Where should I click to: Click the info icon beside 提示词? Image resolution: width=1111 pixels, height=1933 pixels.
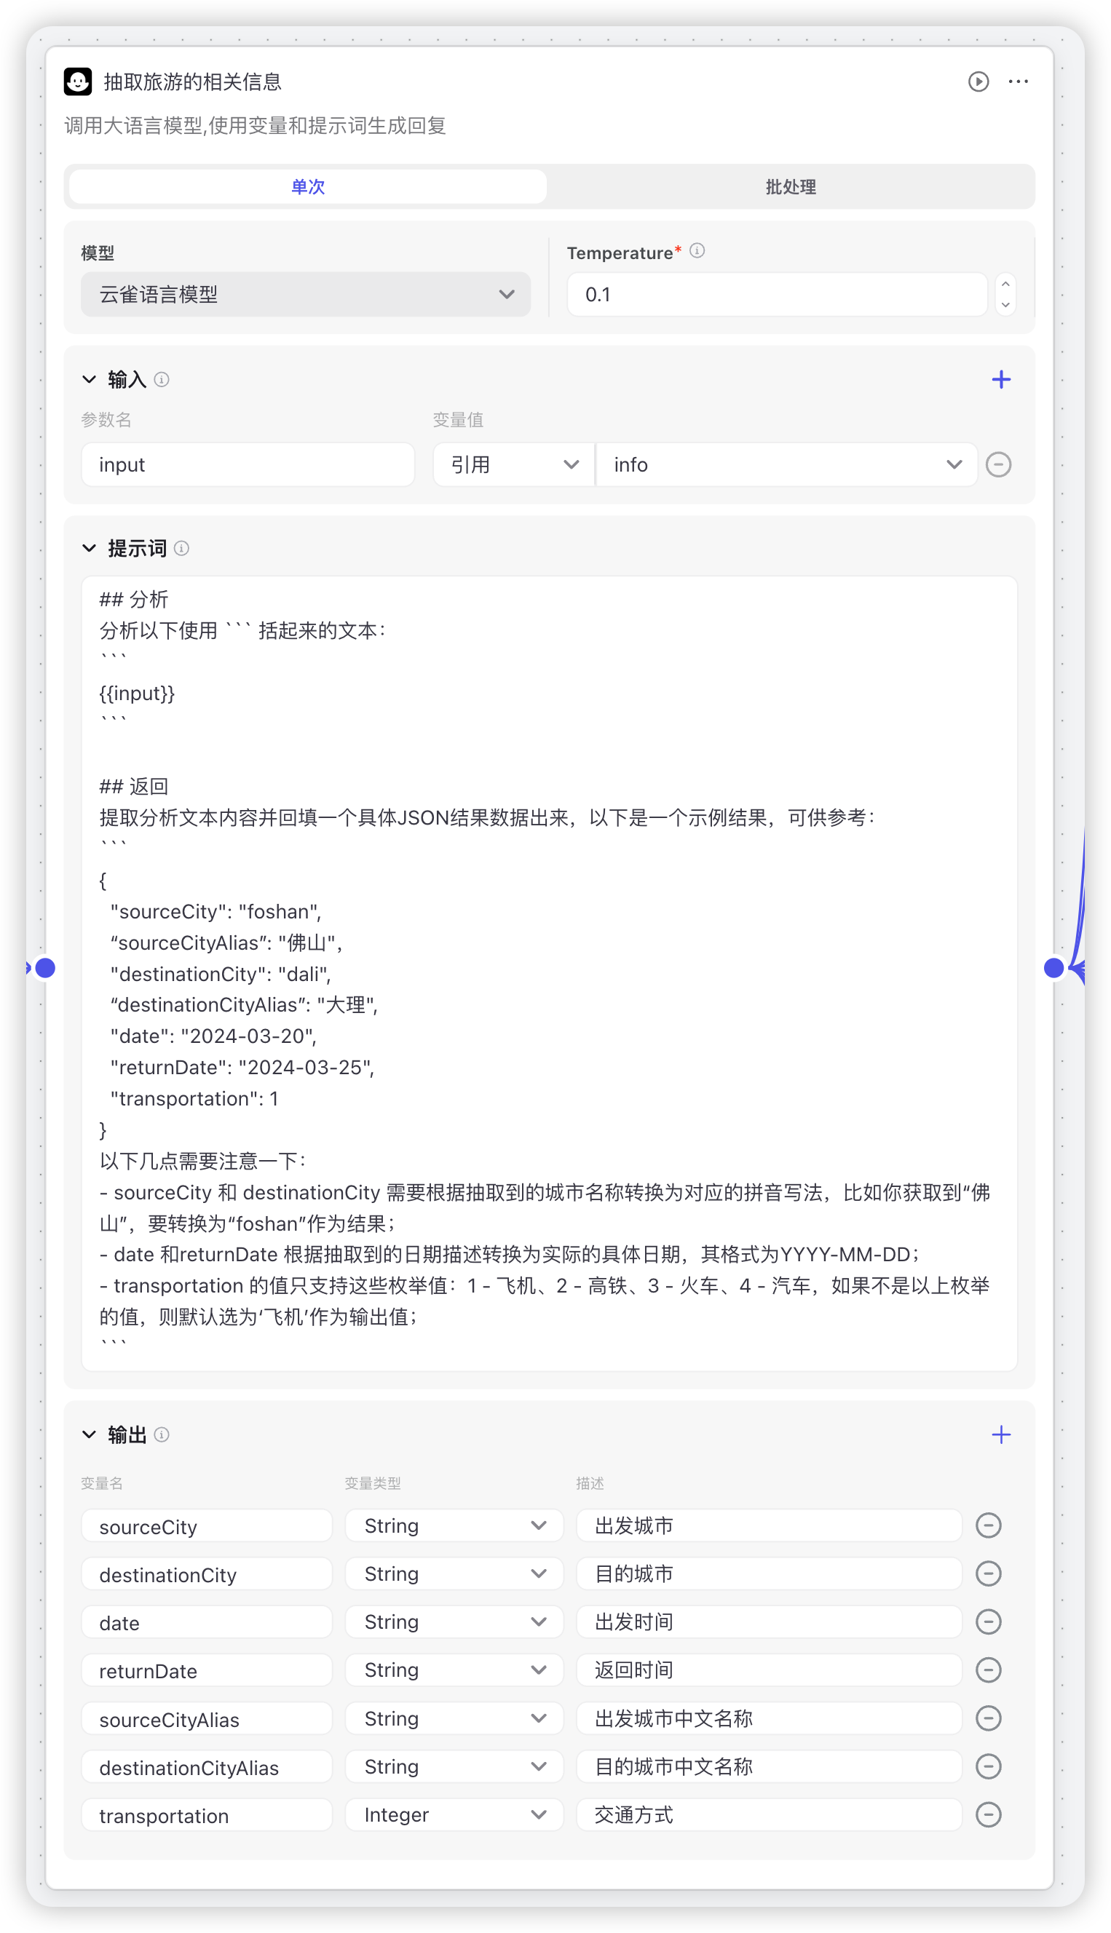tap(181, 549)
